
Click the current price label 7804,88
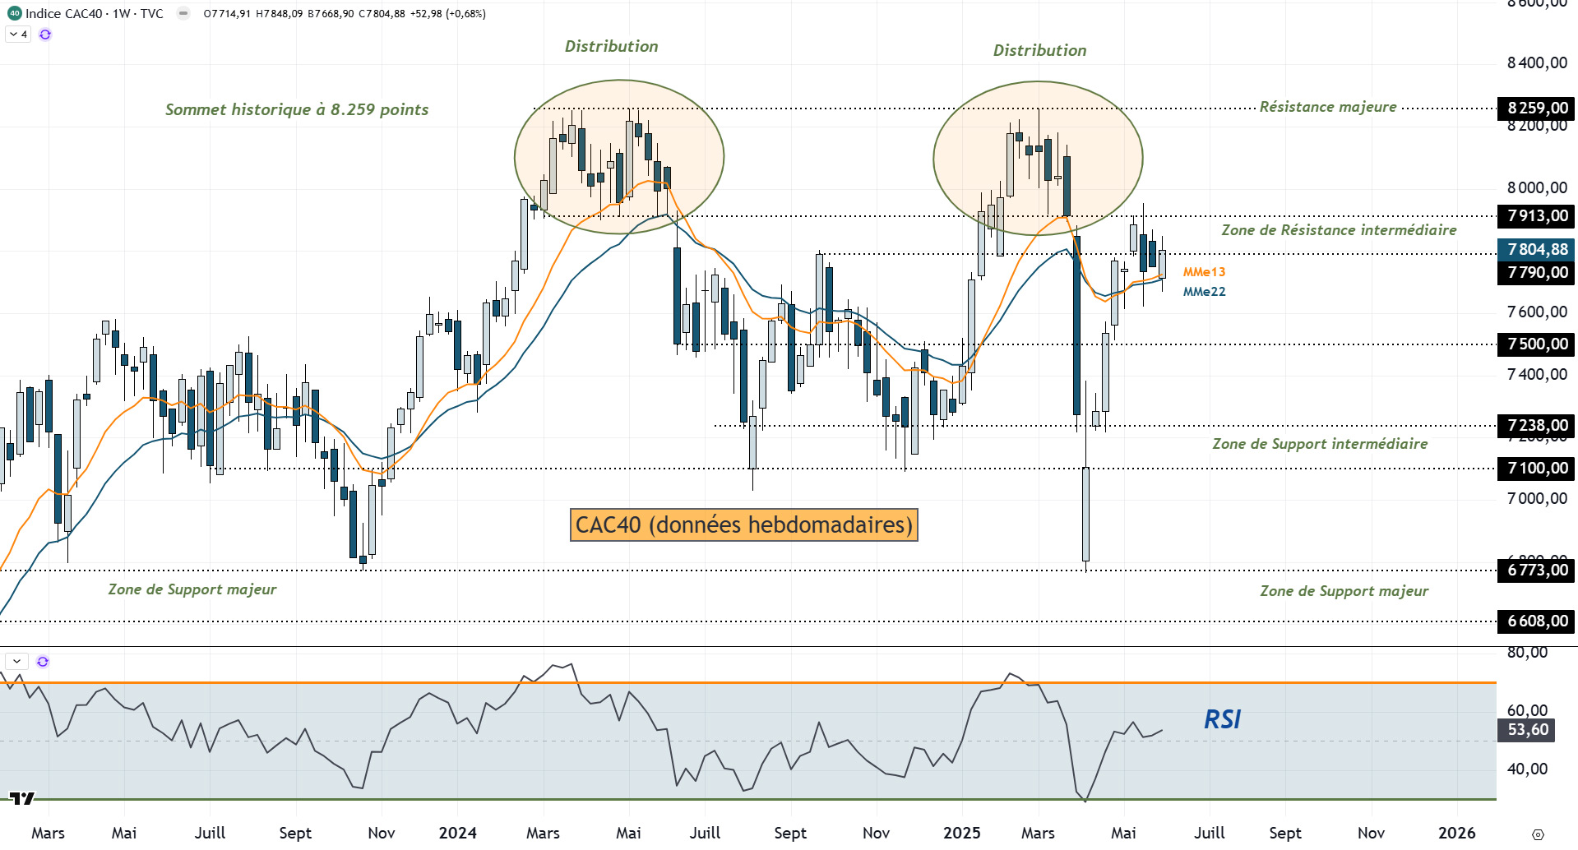click(x=1536, y=249)
